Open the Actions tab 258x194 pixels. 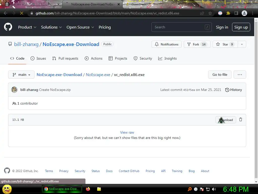pyautogui.click(x=93, y=58)
